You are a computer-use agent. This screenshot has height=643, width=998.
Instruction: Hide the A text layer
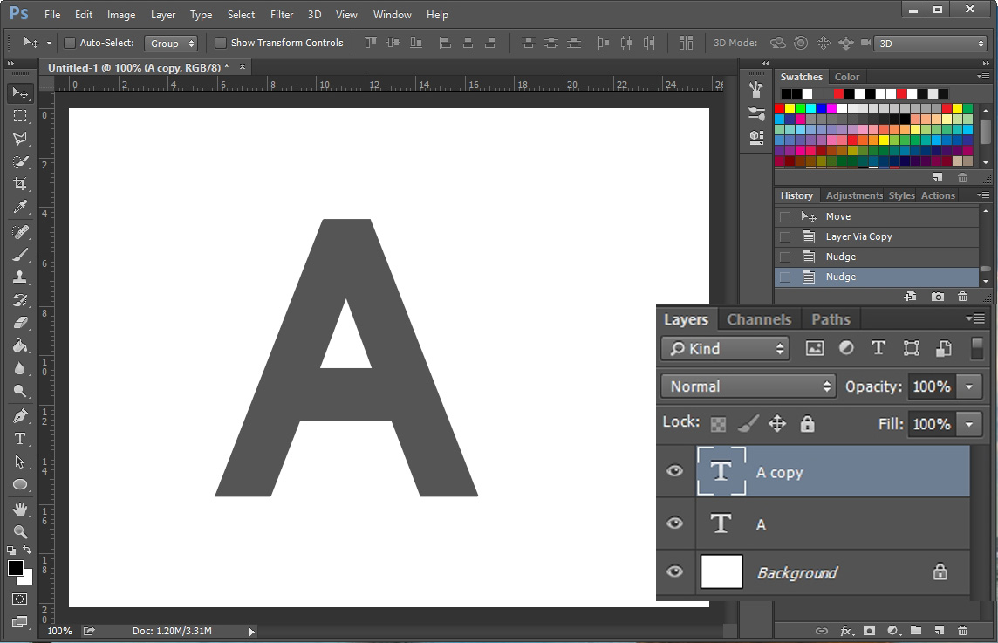[674, 523]
